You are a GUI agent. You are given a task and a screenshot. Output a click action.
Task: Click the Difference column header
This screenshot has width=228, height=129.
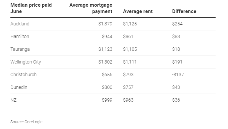pos(184,11)
